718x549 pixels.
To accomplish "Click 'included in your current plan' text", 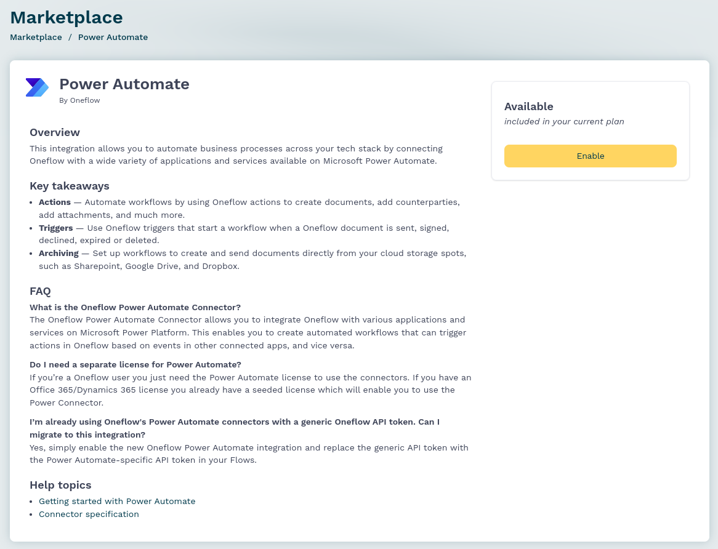I will pos(563,121).
